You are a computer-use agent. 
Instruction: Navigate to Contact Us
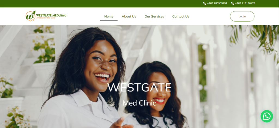click(x=181, y=16)
